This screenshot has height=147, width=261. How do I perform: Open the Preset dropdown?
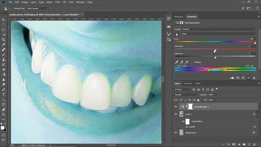219,29
